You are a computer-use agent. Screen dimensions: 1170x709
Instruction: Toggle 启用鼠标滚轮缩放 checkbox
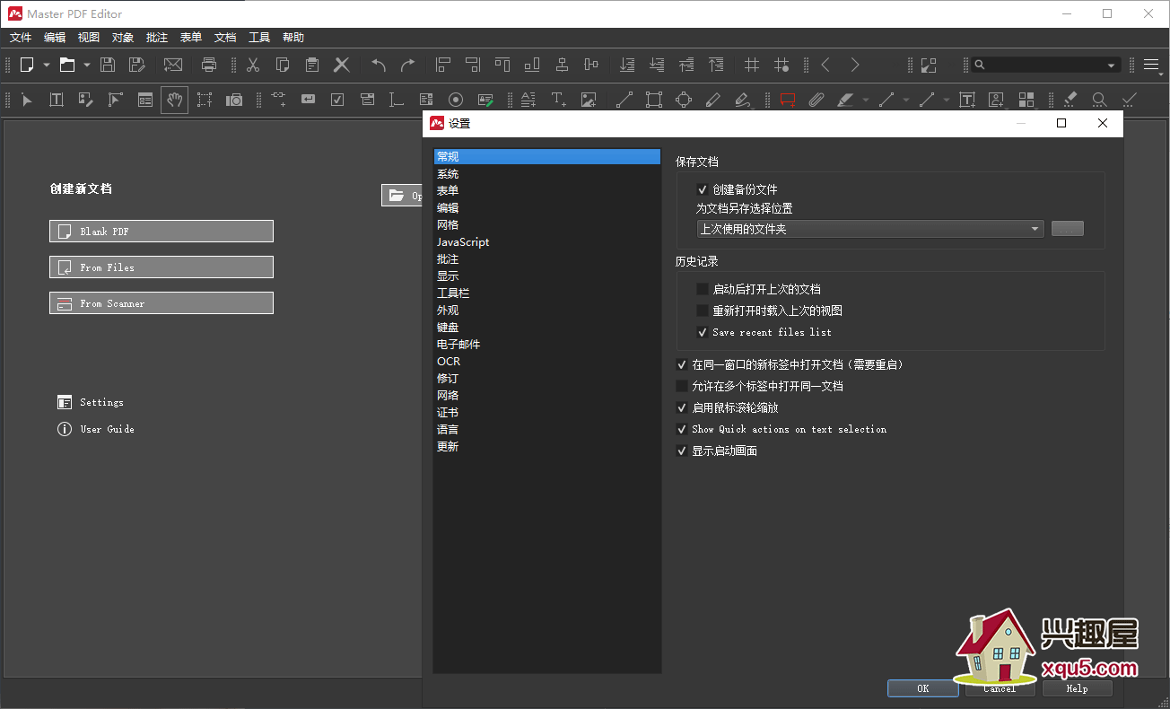pyautogui.click(x=681, y=407)
